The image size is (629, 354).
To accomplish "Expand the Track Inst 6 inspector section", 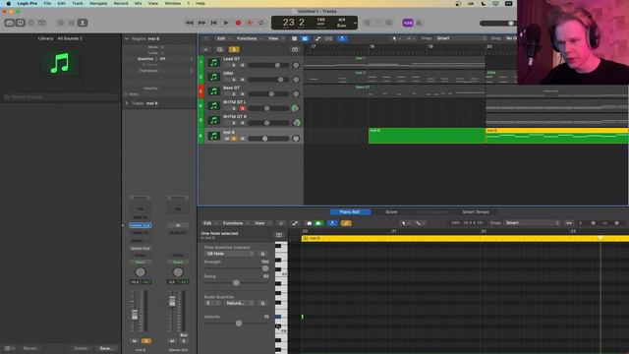I will [x=127, y=103].
